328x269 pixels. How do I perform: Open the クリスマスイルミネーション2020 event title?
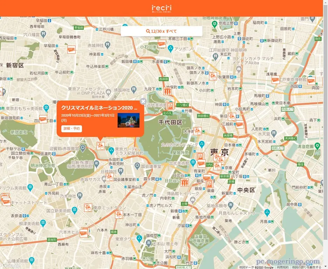coord(99,108)
